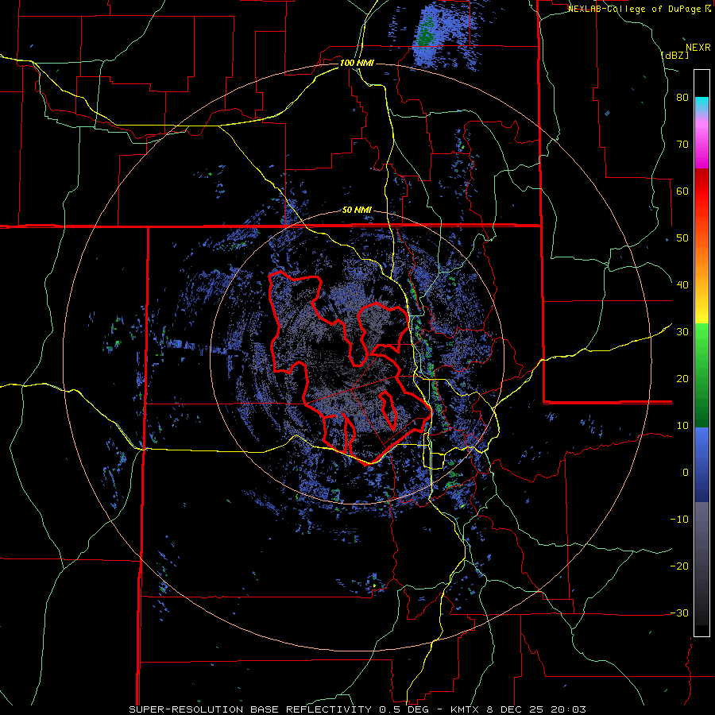Click the 30 value on the dBZ scale
Image resolution: width=715 pixels, height=715 pixels.
coord(682,332)
